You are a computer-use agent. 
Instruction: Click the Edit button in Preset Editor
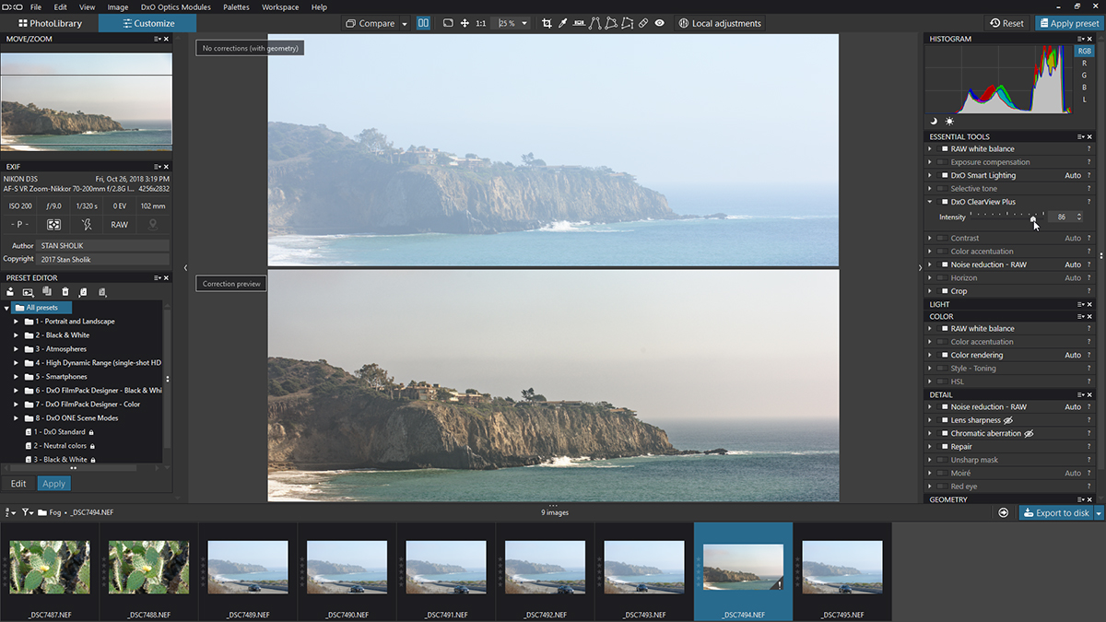[x=18, y=484]
